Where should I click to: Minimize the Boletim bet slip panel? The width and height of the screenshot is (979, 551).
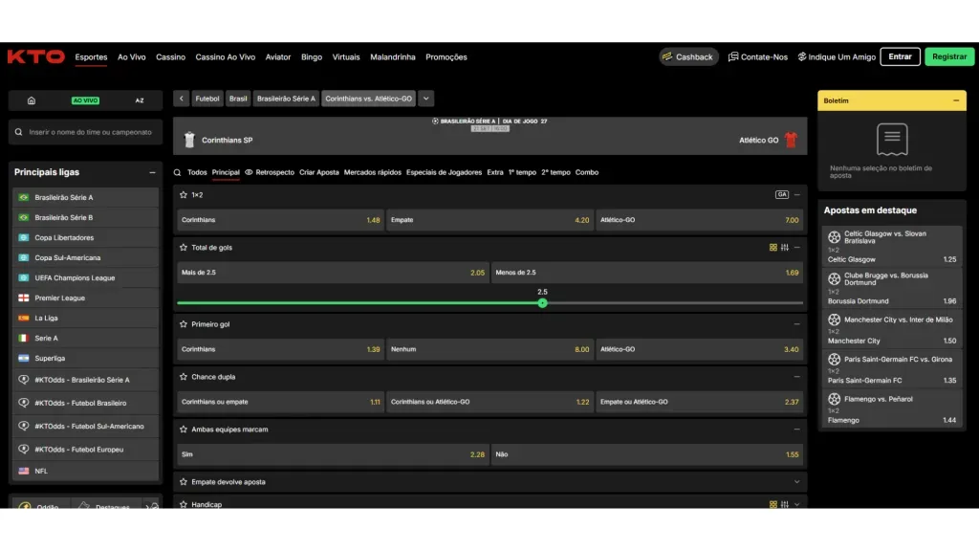pyautogui.click(x=955, y=100)
